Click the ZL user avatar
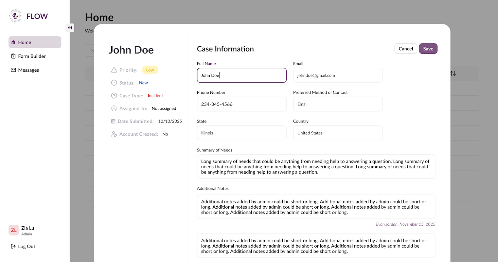Viewport: 498px width, 262px height. click(14, 230)
